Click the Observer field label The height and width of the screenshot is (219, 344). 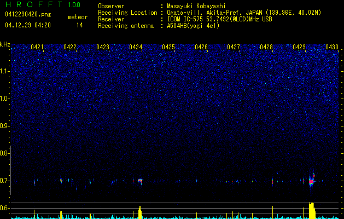click(x=111, y=7)
